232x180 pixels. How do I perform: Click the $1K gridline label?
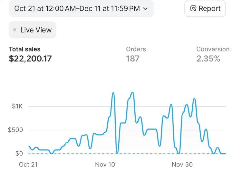[17, 107]
